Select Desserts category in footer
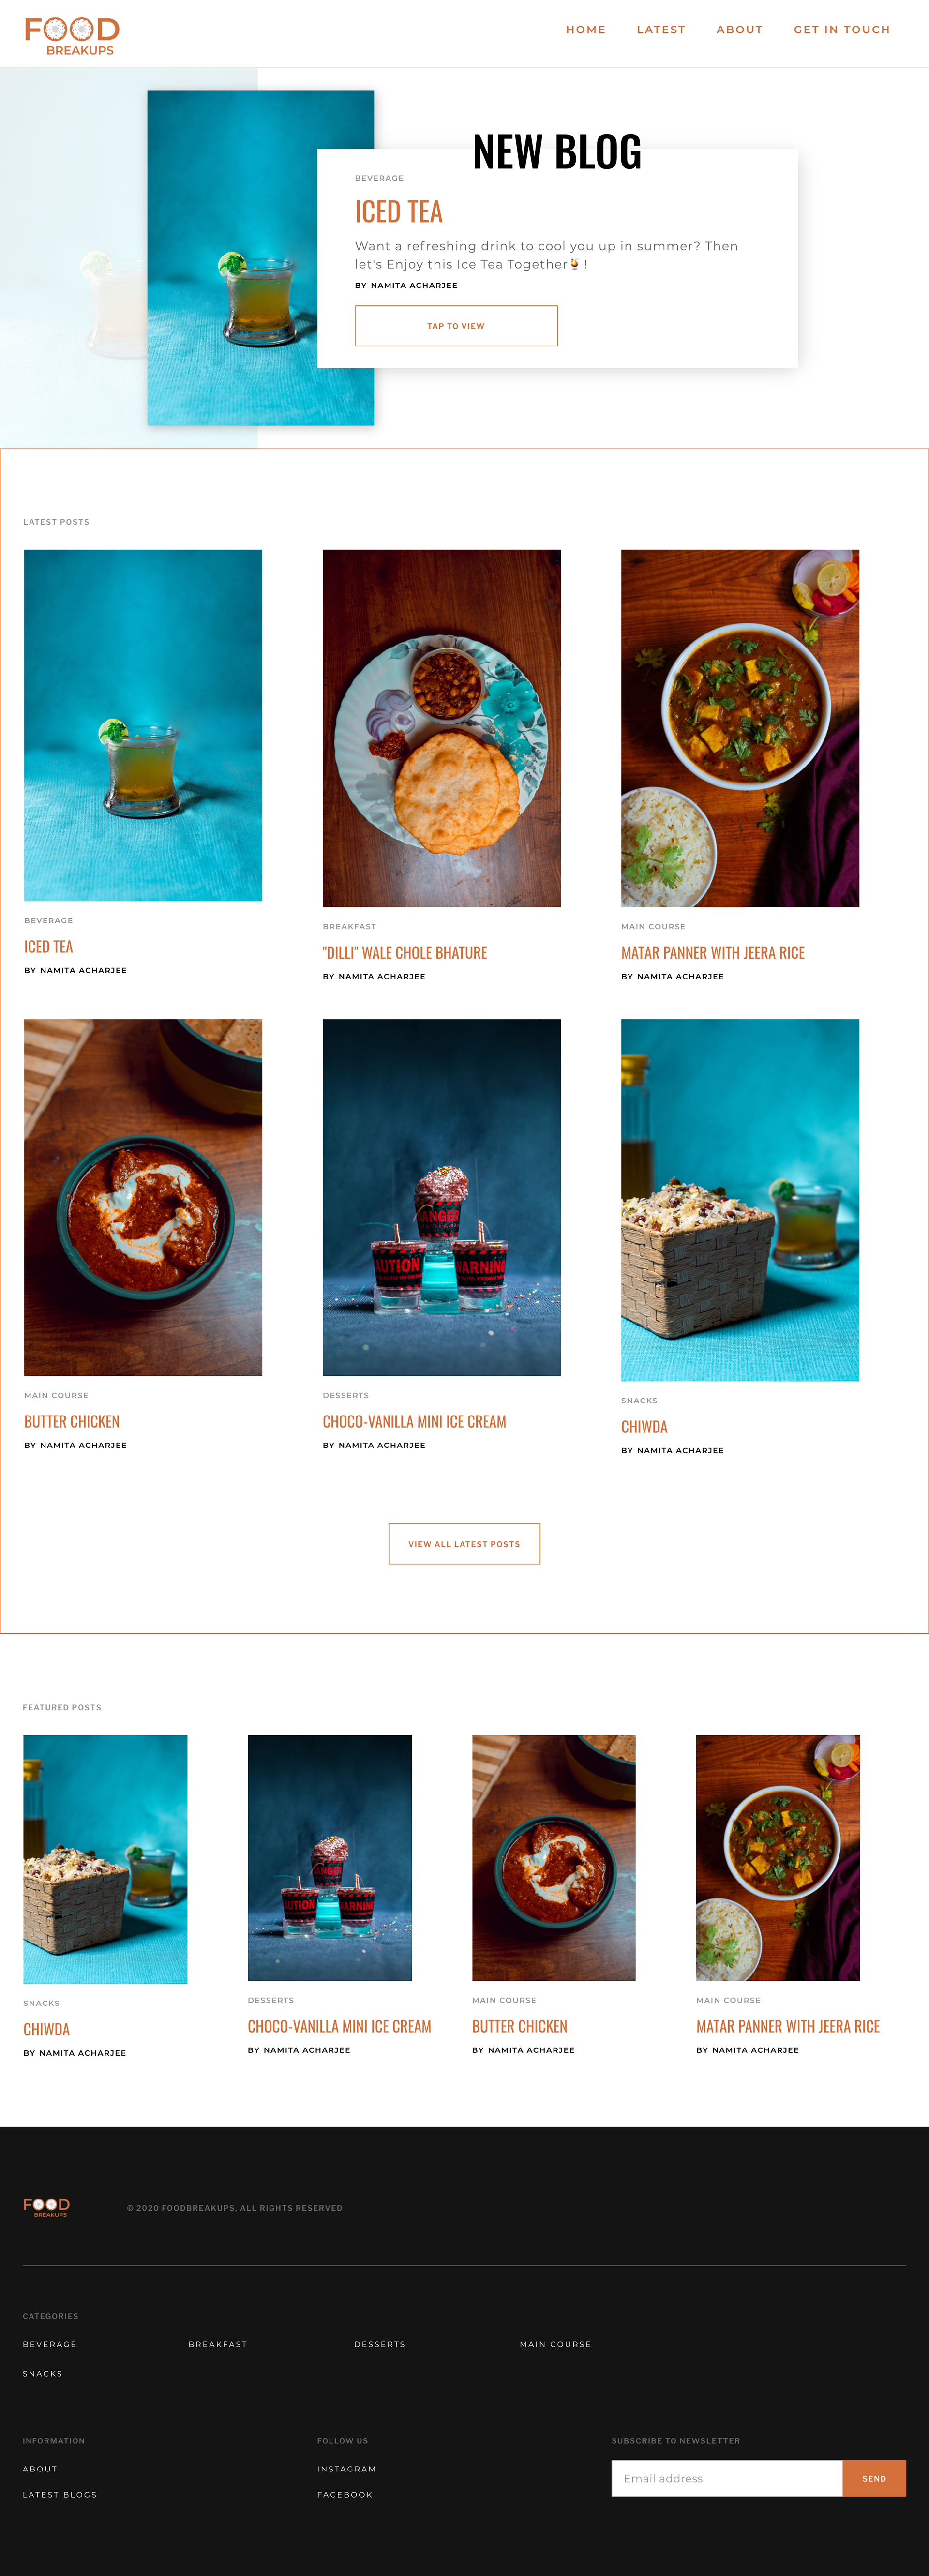The height and width of the screenshot is (2576, 929). click(x=380, y=2344)
